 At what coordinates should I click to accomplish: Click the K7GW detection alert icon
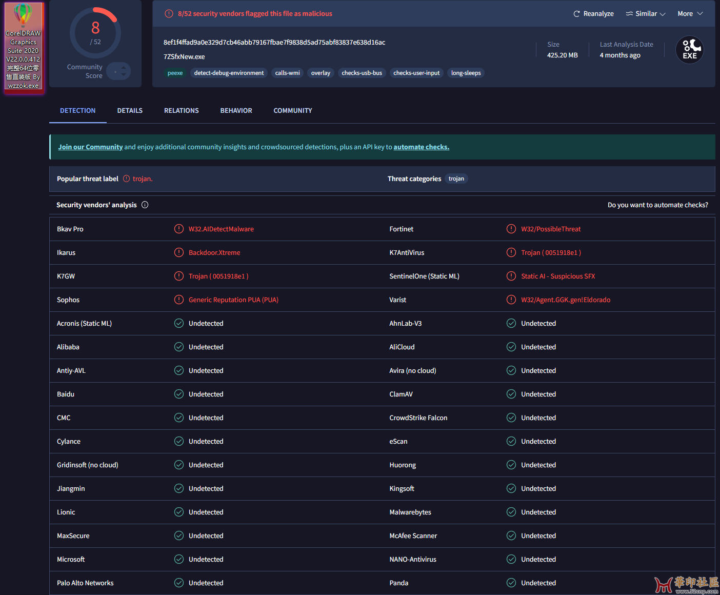tap(179, 276)
